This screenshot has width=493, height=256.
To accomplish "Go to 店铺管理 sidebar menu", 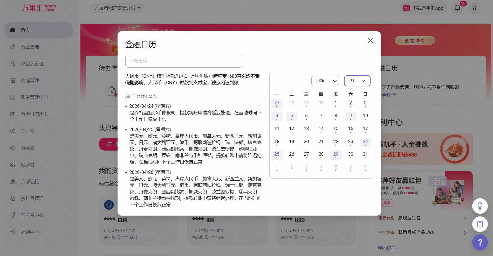I will pos(30,81).
